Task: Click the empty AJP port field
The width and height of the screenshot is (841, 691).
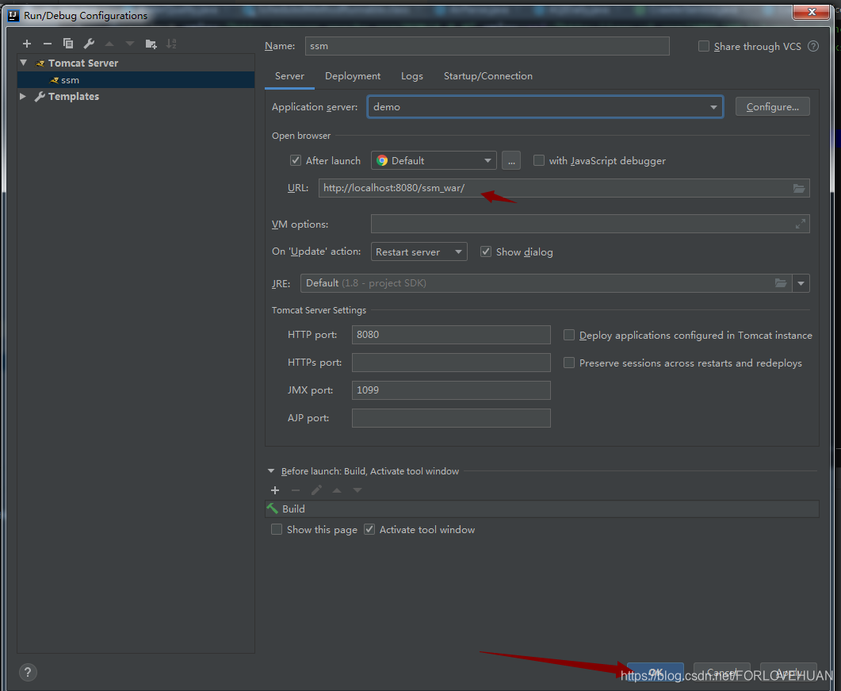Action: [451, 418]
